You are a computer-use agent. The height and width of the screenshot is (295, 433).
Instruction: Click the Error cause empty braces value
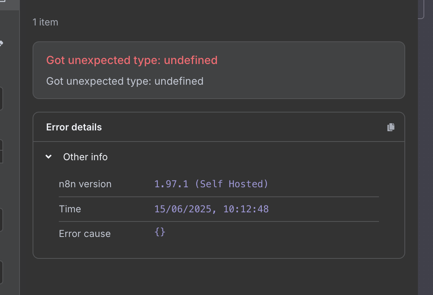[160, 232]
